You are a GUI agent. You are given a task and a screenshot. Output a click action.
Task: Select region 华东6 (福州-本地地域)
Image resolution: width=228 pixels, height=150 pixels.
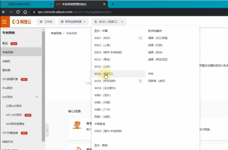[x=118, y=131]
